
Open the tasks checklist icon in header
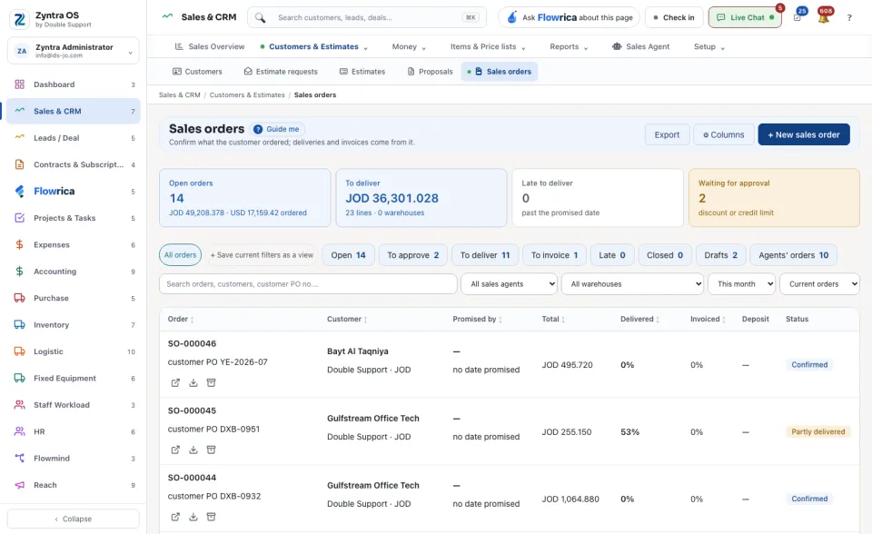798,17
